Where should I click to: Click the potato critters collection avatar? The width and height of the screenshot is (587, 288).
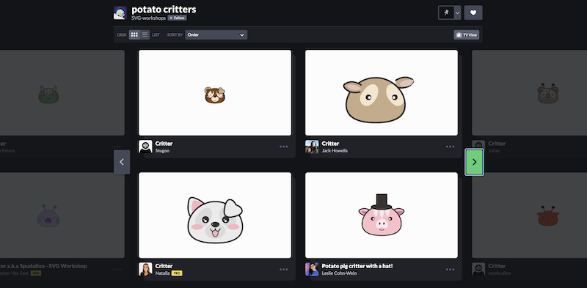[x=120, y=12]
